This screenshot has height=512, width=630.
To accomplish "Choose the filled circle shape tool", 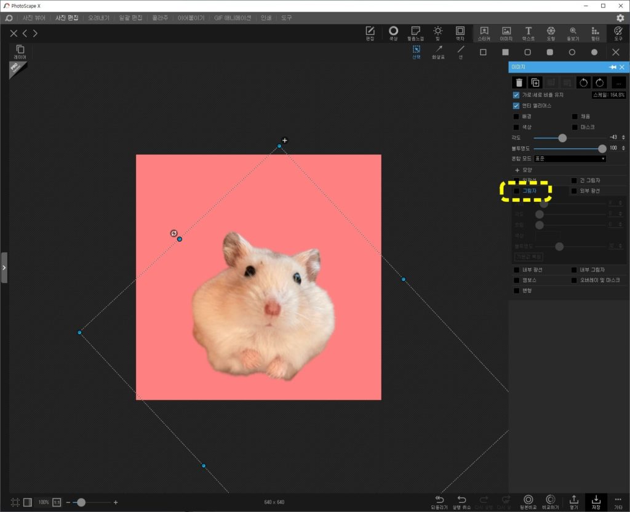I will pyautogui.click(x=594, y=52).
